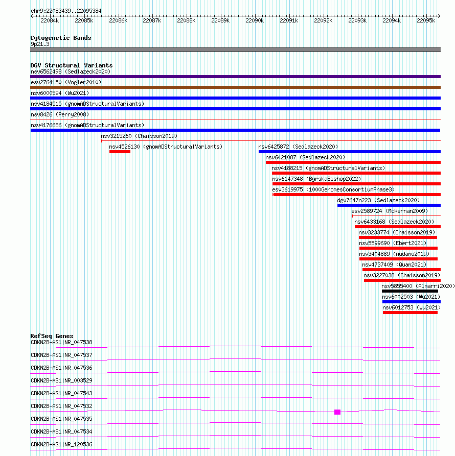Open nsv6147348 (ByrskaBishop2022) variant label
Image resolution: width=455 pixels, height=456 pixels.
click(316, 179)
